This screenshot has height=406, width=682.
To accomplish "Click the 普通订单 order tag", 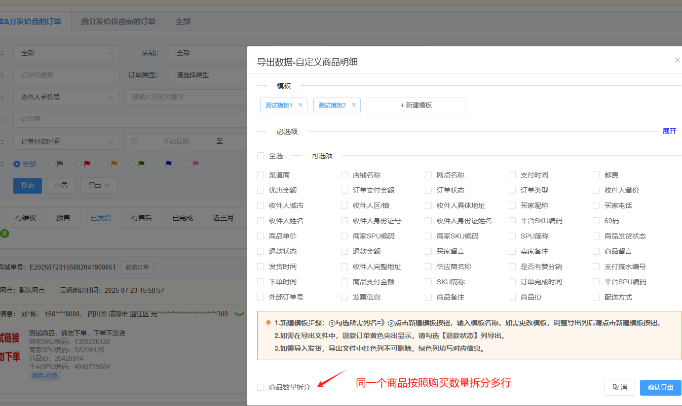I will pos(137,268).
